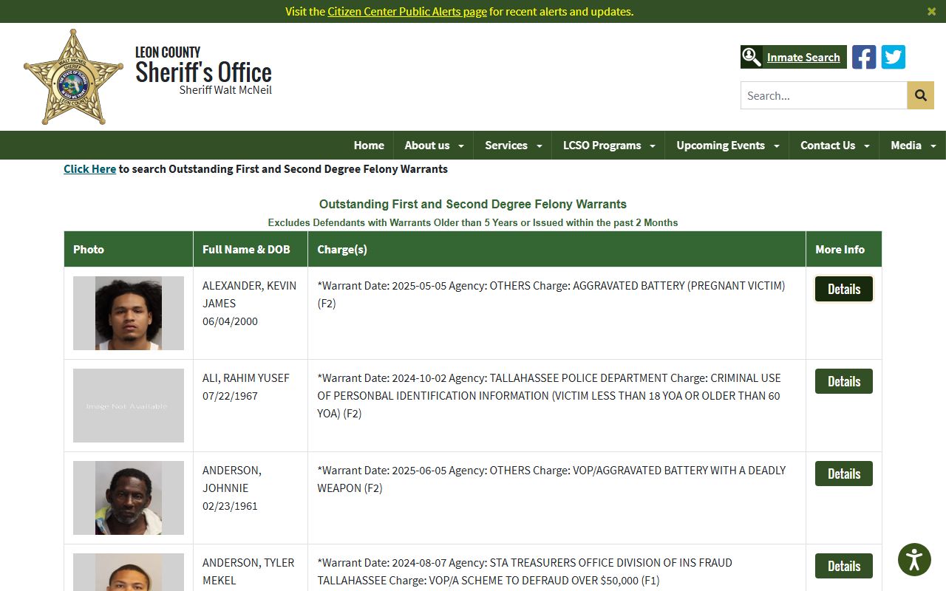Image resolution: width=946 pixels, height=591 pixels.
Task: Select name ALI, RAHIM YUSEF
Action: 246,378
